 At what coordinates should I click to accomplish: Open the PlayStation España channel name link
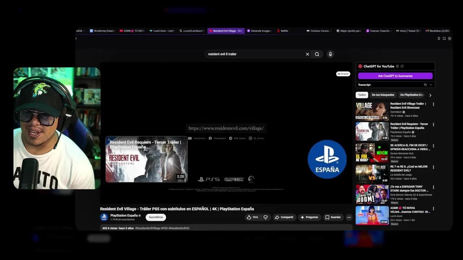[x=124, y=216]
